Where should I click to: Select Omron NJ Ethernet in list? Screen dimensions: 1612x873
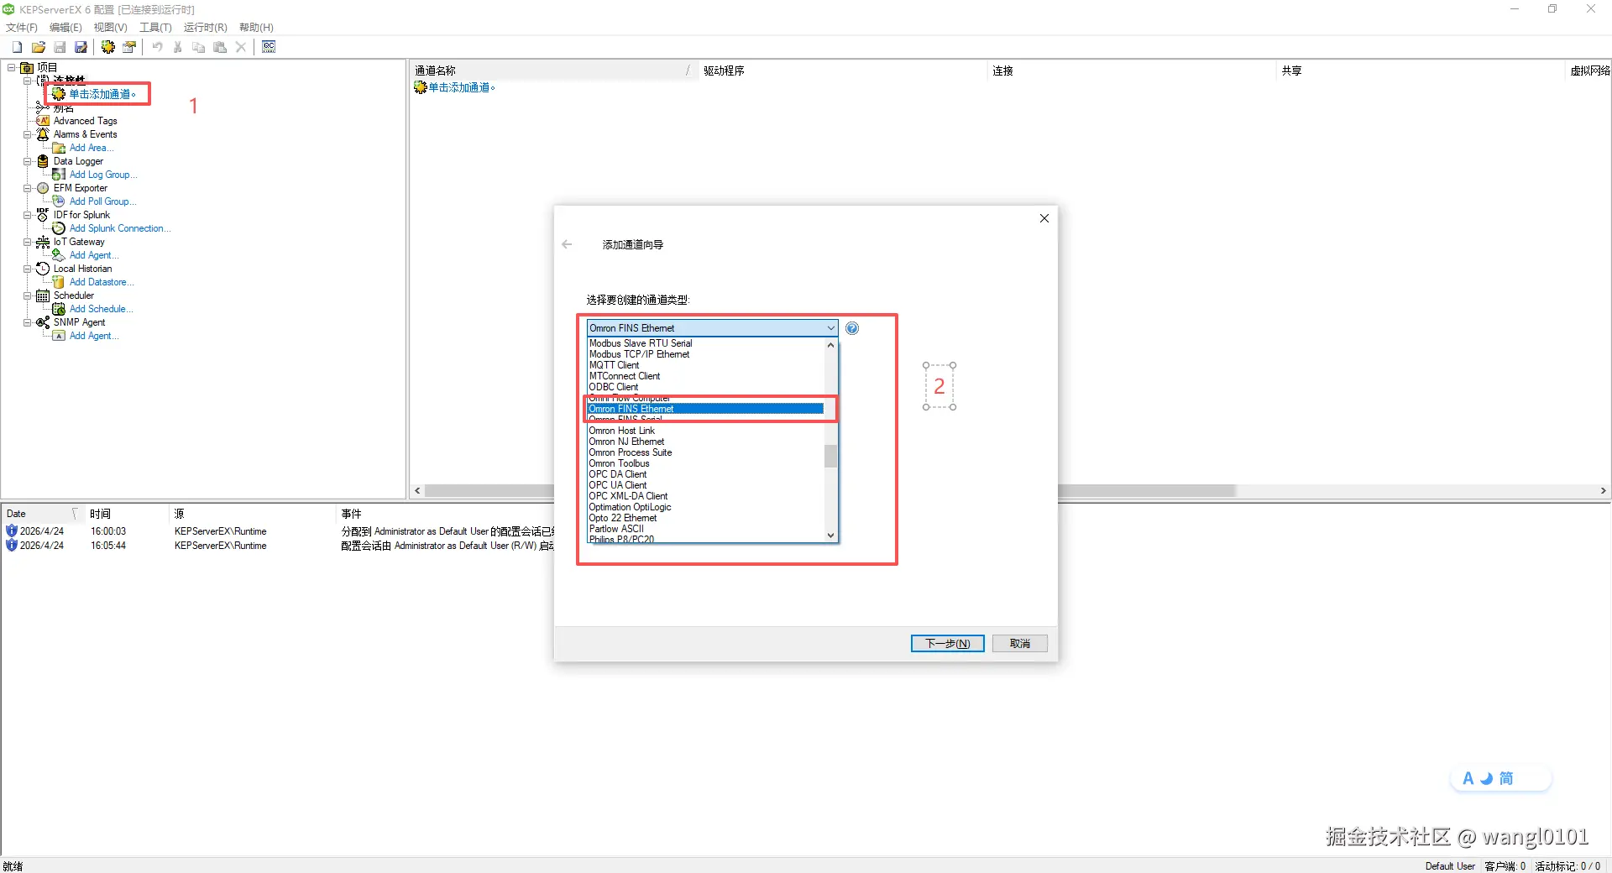click(x=705, y=442)
